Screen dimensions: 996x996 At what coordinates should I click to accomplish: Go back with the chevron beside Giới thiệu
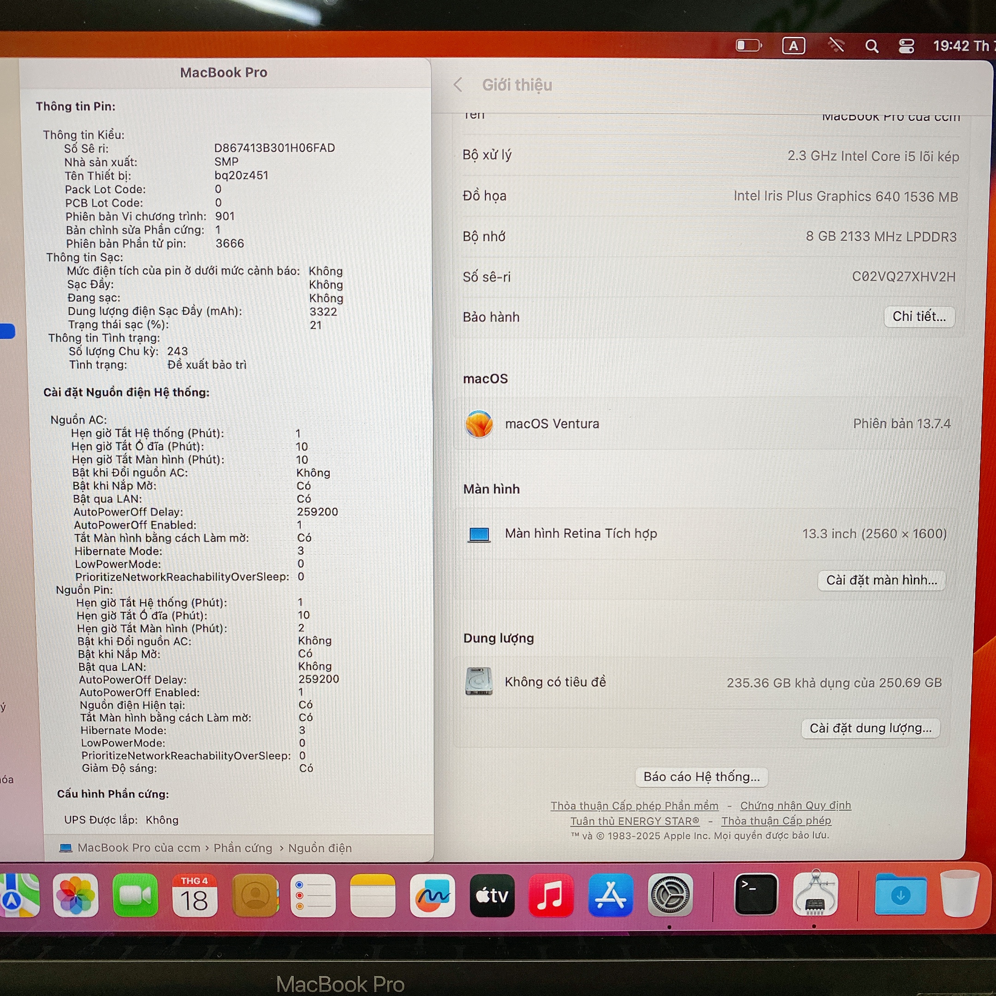coord(458,84)
